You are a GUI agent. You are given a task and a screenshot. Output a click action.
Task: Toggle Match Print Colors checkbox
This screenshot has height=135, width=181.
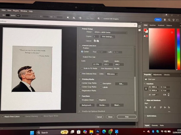click(3, 117)
